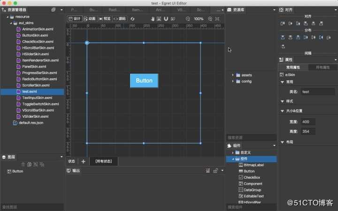
Task: Open ButtonSkin.exml in file tree
Action: point(35,35)
